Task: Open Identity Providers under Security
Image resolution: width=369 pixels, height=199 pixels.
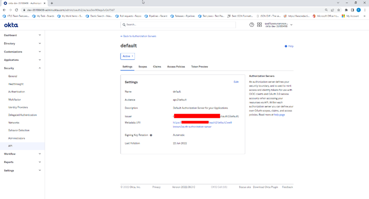Action: coord(18,107)
